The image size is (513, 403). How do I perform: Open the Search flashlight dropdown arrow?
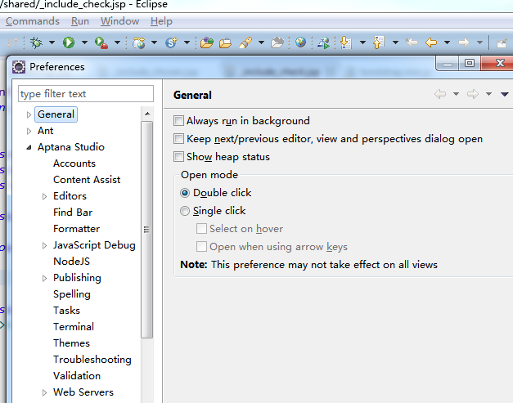pyautogui.click(x=261, y=43)
